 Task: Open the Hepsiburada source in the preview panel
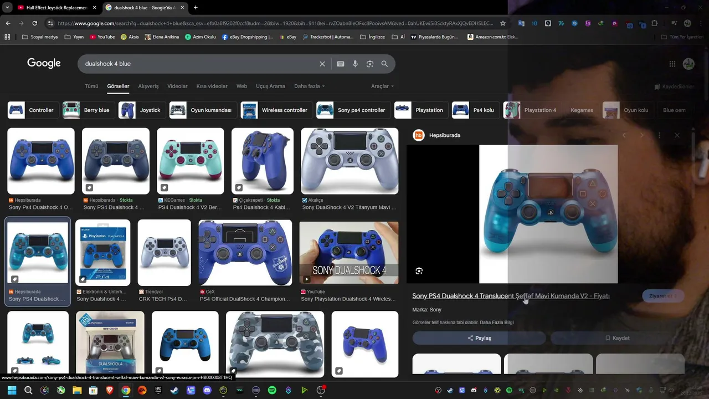438,135
